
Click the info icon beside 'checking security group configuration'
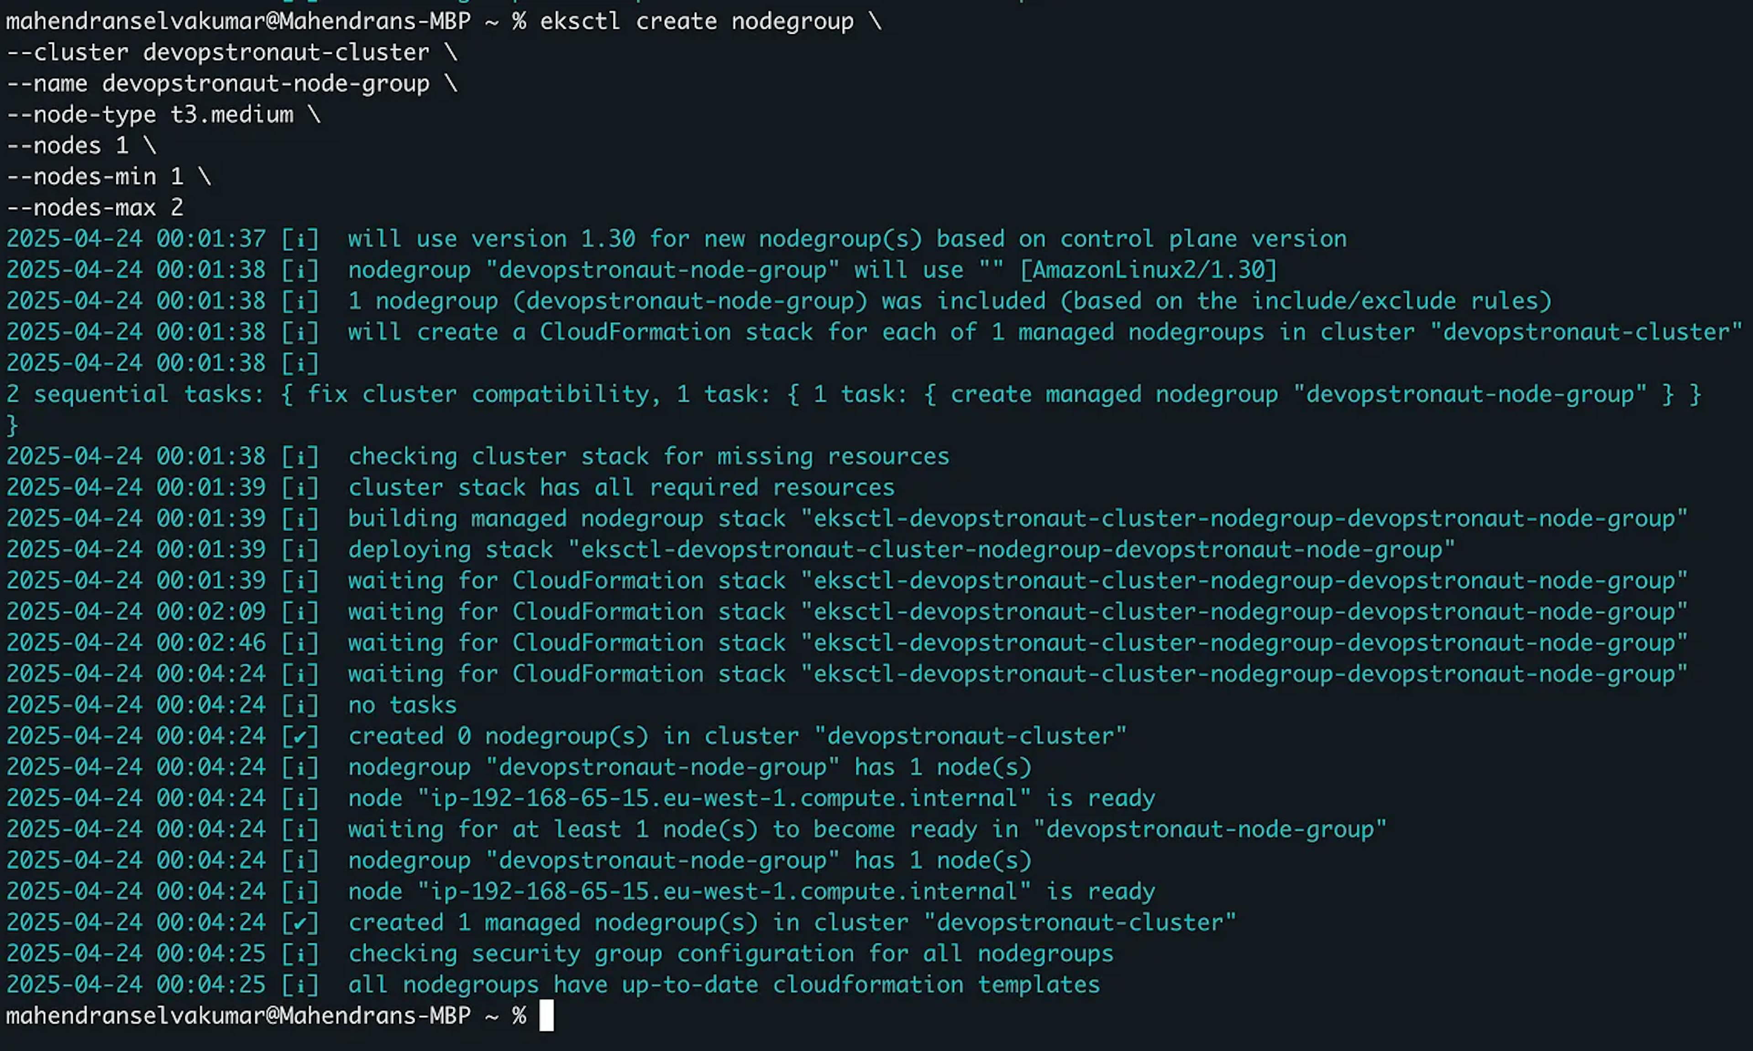click(x=300, y=953)
